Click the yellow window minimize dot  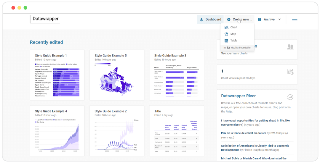pos(19,8)
